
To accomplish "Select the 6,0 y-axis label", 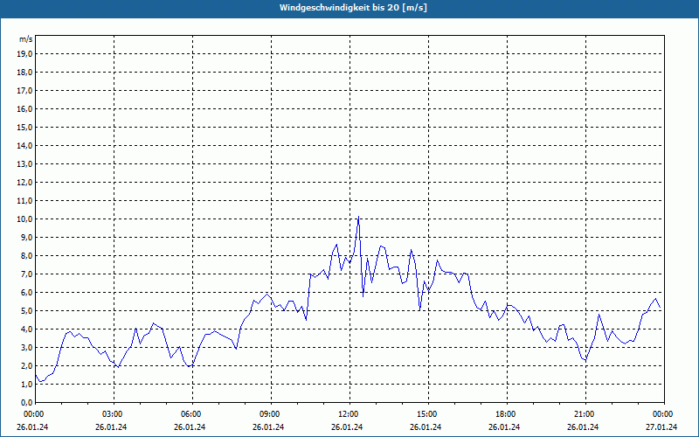I will pyautogui.click(x=27, y=292).
